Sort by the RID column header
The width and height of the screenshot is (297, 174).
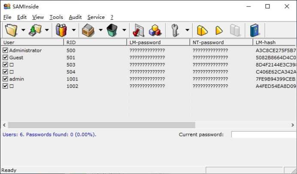[x=95, y=42]
